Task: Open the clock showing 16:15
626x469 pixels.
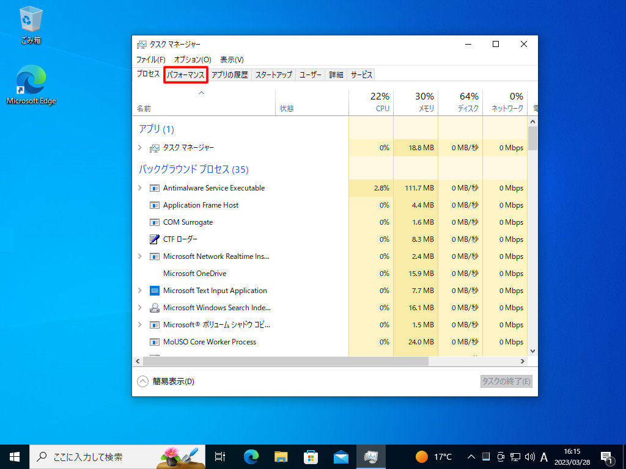Action: point(572,457)
